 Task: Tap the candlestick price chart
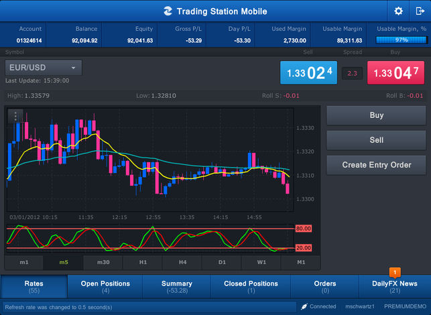pyautogui.click(x=150, y=160)
